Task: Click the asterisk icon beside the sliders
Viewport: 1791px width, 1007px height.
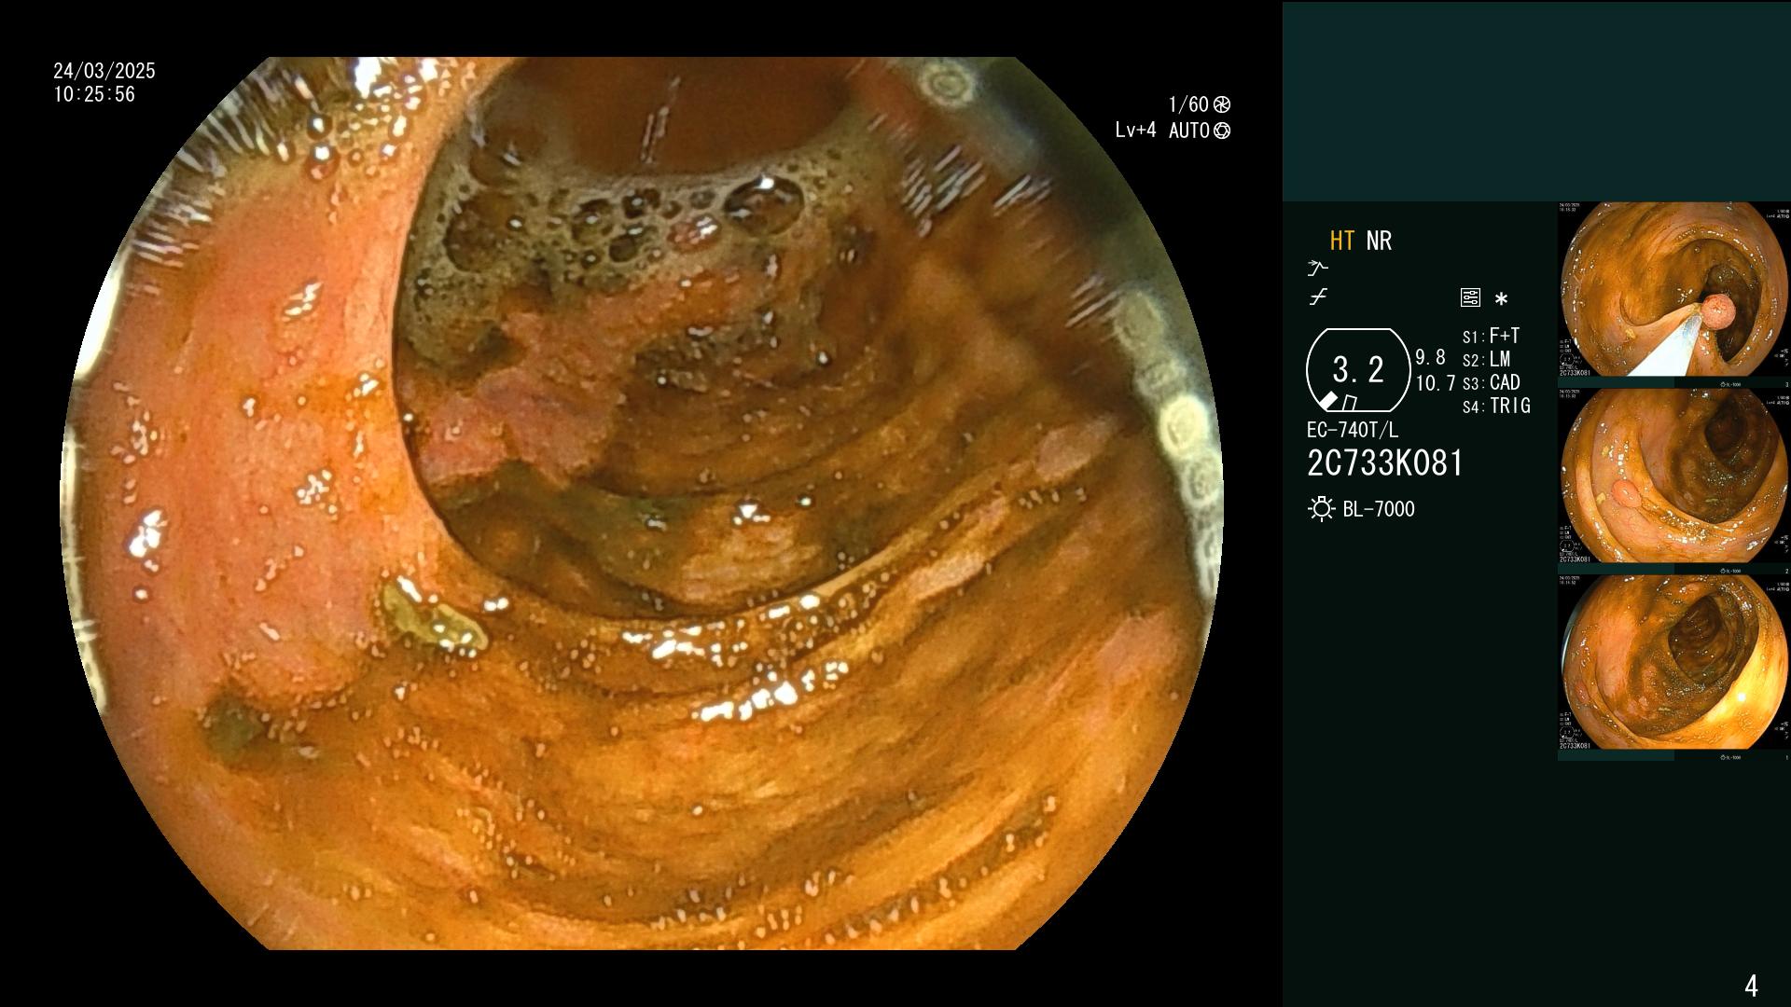Action: tap(1501, 299)
